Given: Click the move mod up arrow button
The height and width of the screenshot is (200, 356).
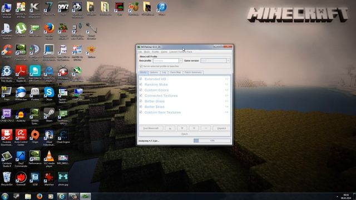Looking at the screenshot, I should pyautogui.click(x=170, y=128).
